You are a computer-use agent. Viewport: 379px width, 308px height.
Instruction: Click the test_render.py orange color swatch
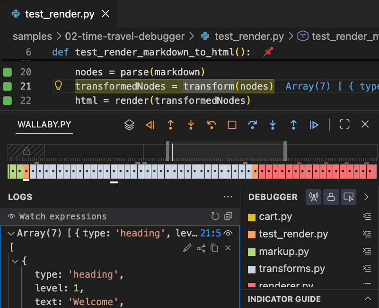[252, 235]
